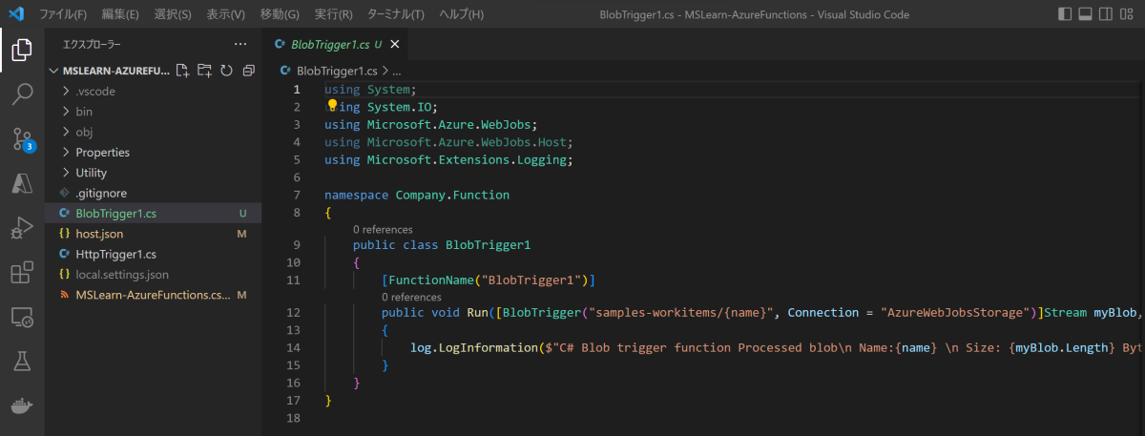Click 'using Microsoft.Extensions.Logging;' line
Screen dimensions: 1145x436
448,159
